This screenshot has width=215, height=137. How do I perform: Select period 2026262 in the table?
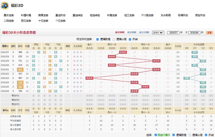coord(5,74)
